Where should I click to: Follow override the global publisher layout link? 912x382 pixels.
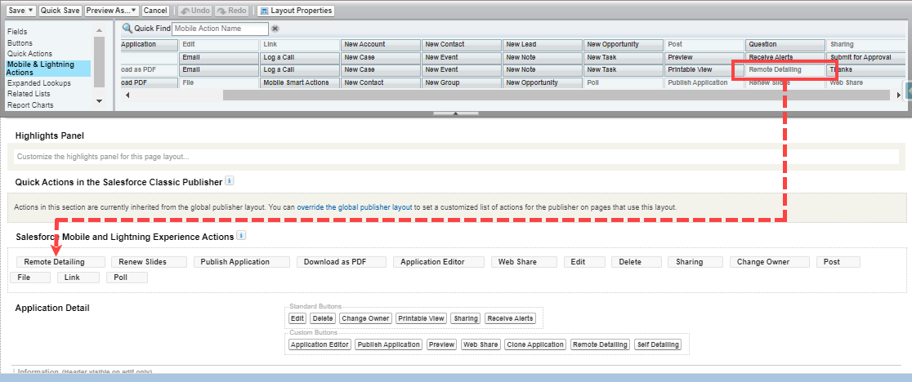(x=354, y=207)
